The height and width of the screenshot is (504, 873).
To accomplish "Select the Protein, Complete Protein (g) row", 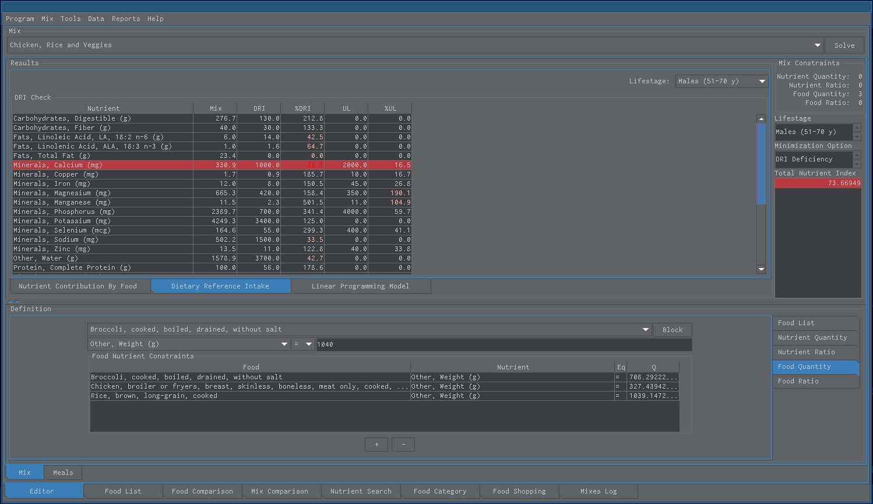I will (212, 267).
